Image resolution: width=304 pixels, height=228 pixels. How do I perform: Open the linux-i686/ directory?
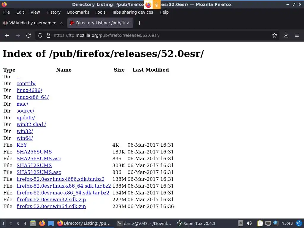pyautogui.click(x=29, y=90)
